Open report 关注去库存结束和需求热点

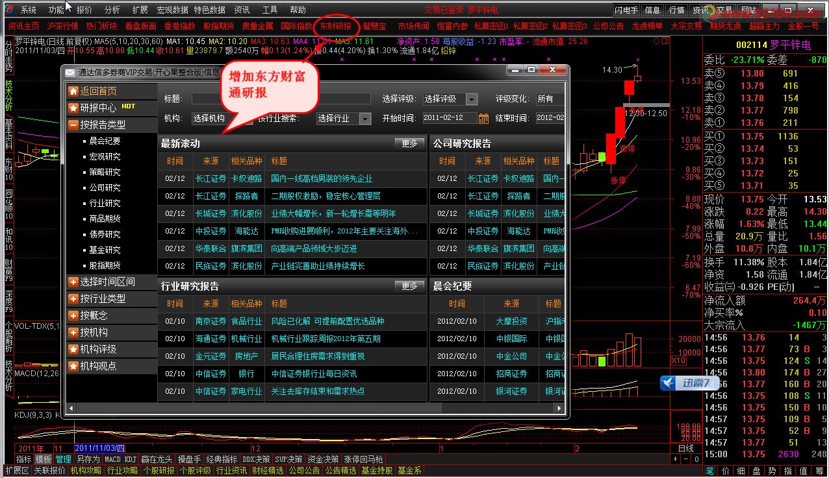[x=318, y=391]
